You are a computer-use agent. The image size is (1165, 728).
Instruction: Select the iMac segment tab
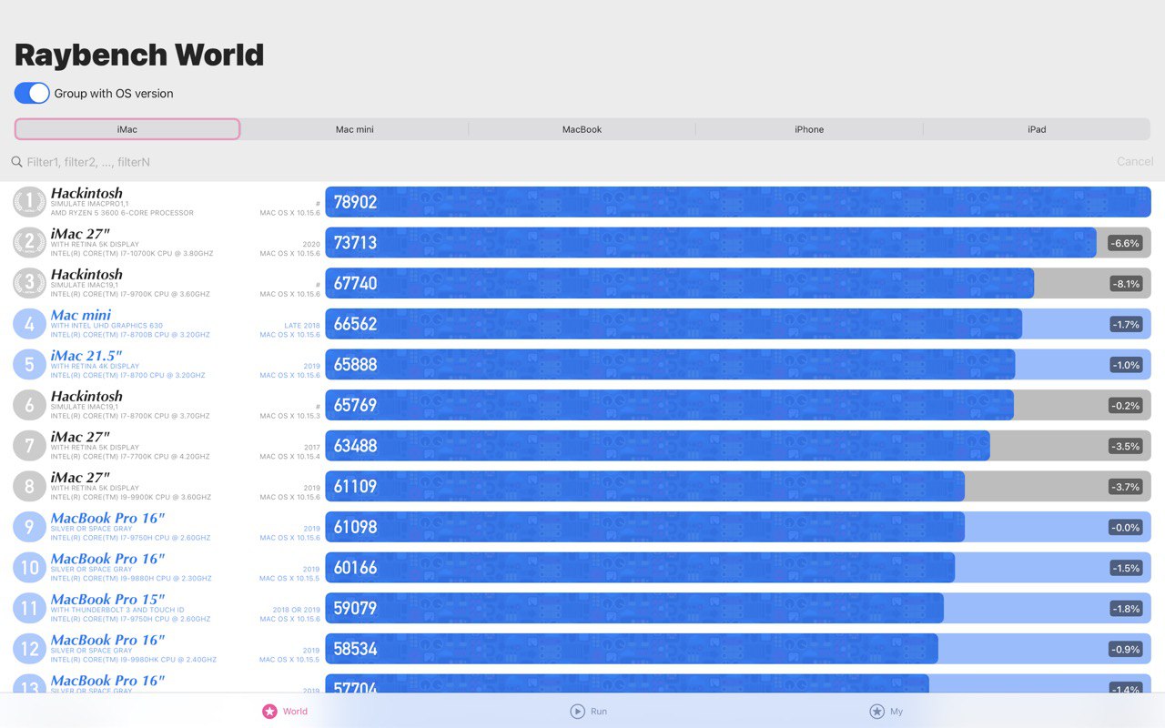tap(127, 129)
